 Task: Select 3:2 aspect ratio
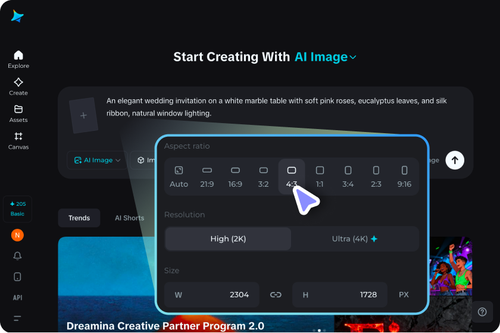(x=263, y=177)
